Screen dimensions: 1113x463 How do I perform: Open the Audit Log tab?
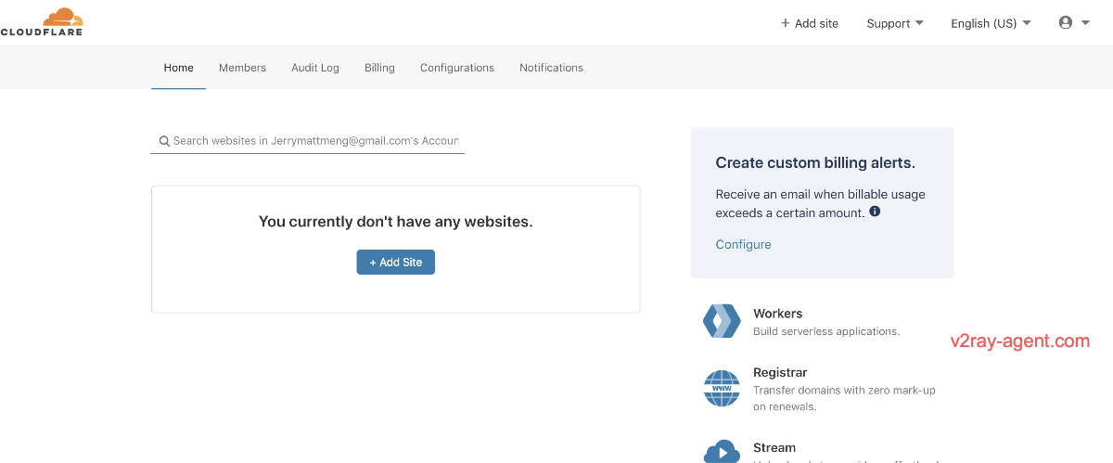(315, 68)
